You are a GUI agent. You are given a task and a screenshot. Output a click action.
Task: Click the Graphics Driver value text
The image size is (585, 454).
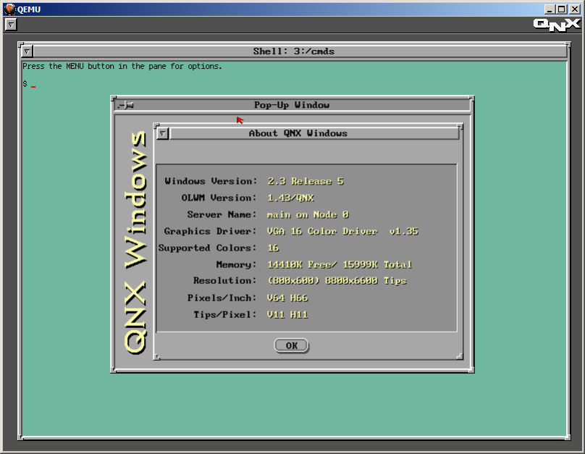(342, 232)
